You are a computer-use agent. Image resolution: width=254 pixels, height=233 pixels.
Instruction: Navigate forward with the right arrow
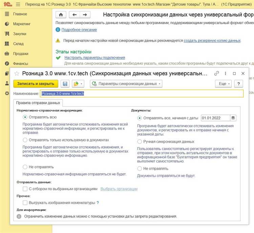pyautogui.click(x=85, y=15)
